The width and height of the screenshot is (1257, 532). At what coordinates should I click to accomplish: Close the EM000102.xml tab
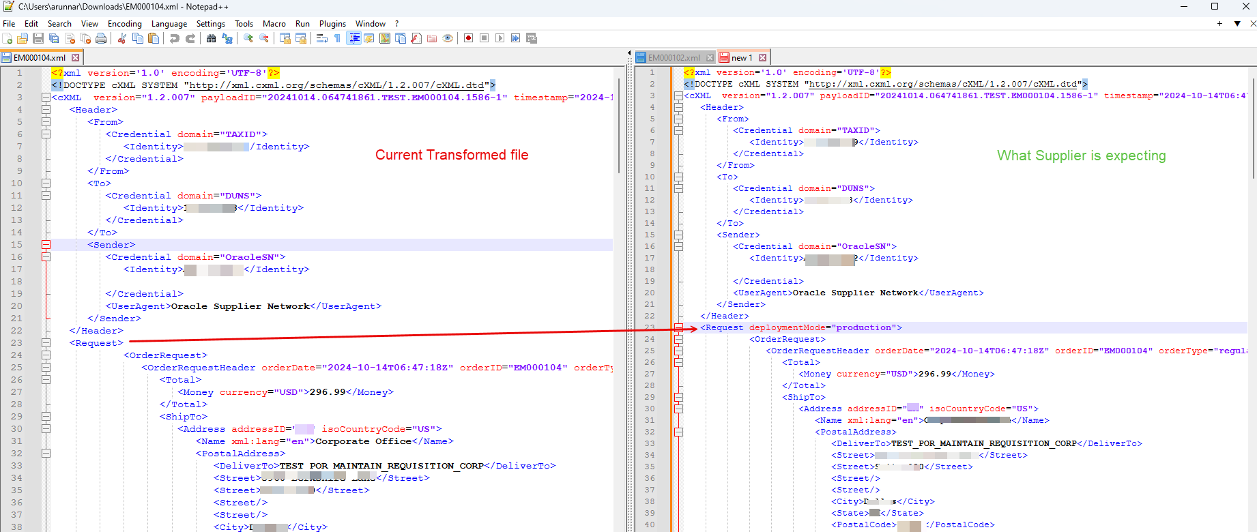coord(710,58)
